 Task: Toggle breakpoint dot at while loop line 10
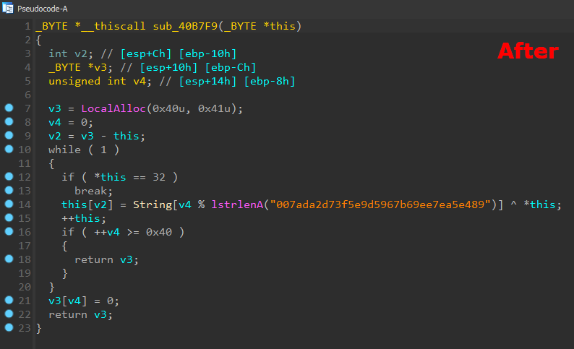[9, 149]
